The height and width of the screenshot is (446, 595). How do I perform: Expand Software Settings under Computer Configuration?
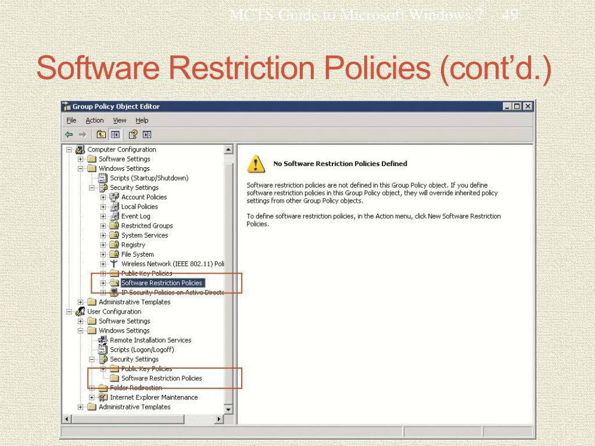click(x=80, y=159)
